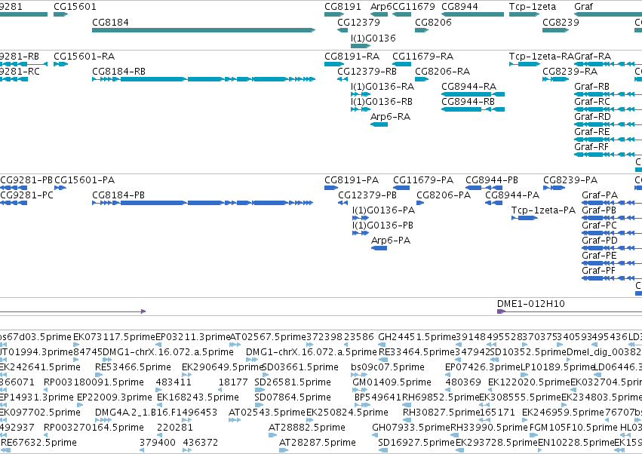The width and height of the screenshot is (642, 454).
Task: Select the AT28287.5prime EST label
Action: click(318, 442)
